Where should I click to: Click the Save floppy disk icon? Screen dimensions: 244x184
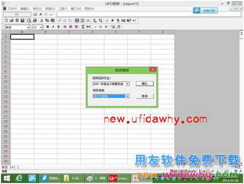pos(22,21)
